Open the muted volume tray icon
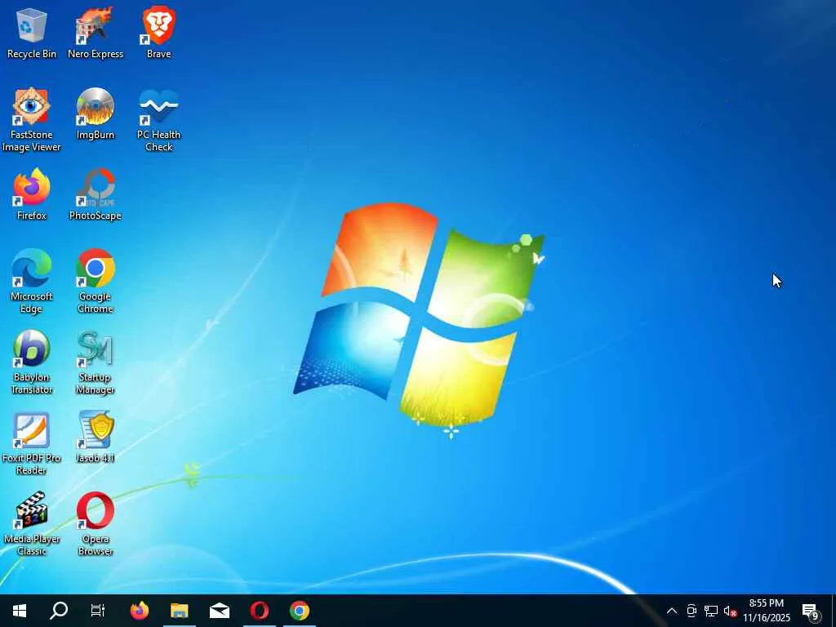 click(x=730, y=611)
